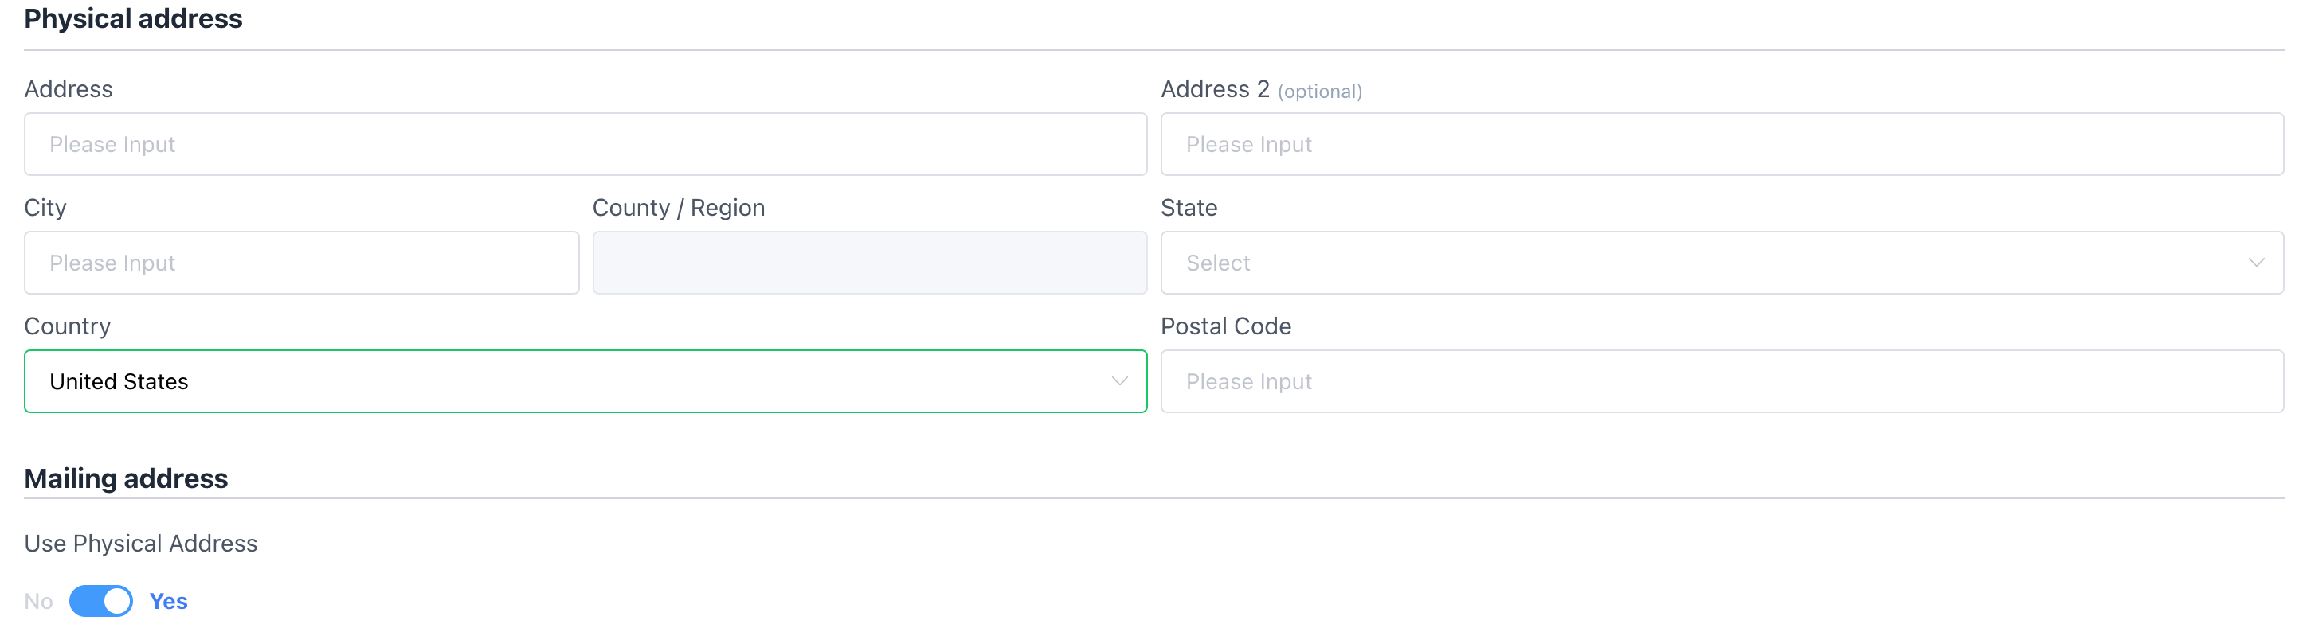The image size is (2299, 632).
Task: Select the "Yes" toggle label
Action: pos(168,602)
